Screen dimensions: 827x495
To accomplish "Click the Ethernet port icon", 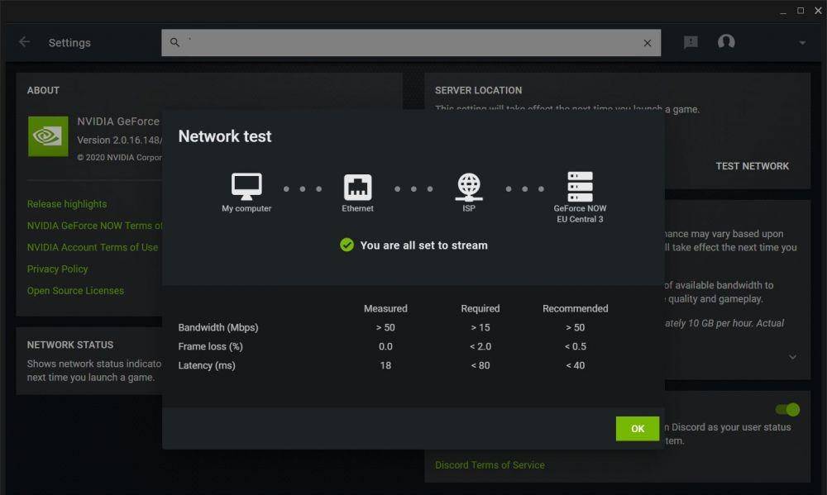I will [357, 187].
